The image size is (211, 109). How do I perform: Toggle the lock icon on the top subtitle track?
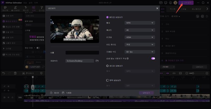[x=4, y=86]
